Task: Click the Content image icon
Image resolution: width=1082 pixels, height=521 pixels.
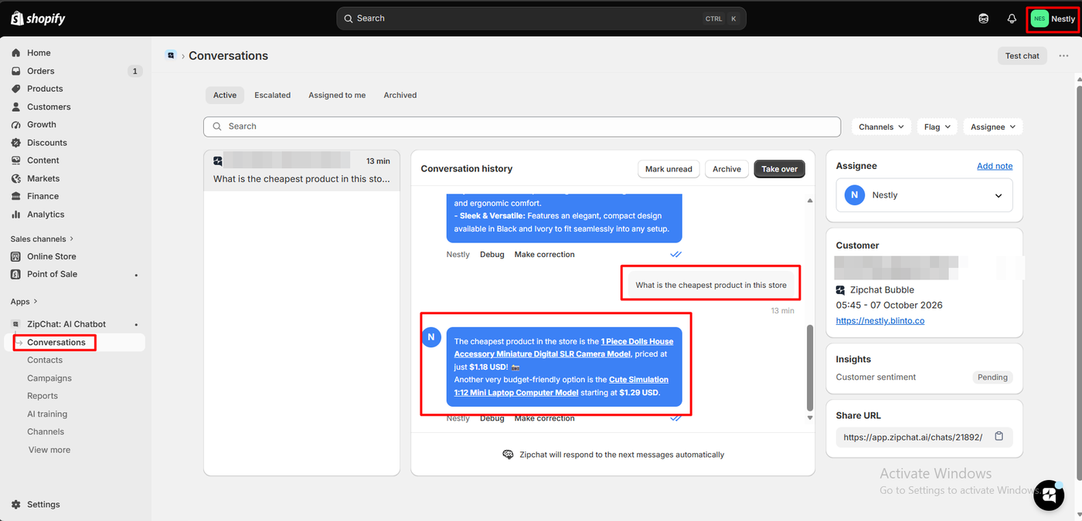Action: (15, 161)
